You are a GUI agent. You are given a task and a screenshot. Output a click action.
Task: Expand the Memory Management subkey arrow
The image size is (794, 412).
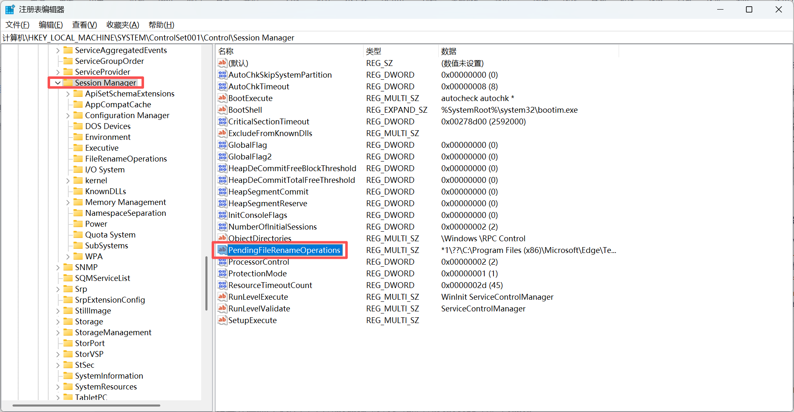pyautogui.click(x=68, y=202)
